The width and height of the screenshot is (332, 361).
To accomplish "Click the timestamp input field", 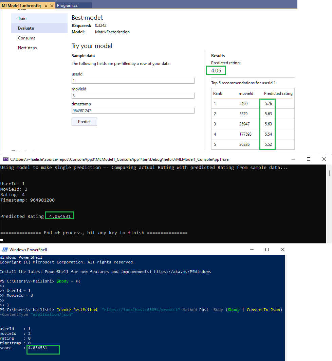I will (x=132, y=110).
